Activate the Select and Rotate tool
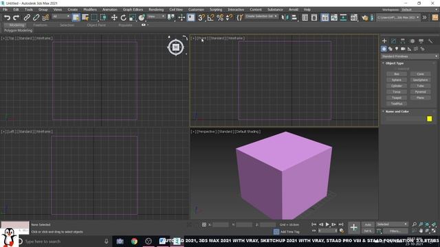The width and height of the screenshot is (440, 247). 123,17
